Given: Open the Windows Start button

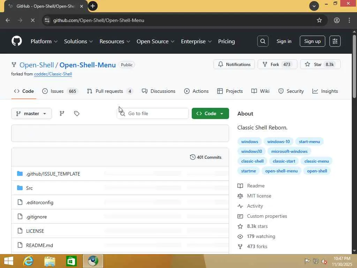Looking at the screenshot, I should point(9,261).
